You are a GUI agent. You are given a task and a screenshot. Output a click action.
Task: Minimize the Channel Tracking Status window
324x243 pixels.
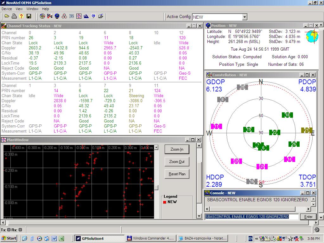[189, 26]
